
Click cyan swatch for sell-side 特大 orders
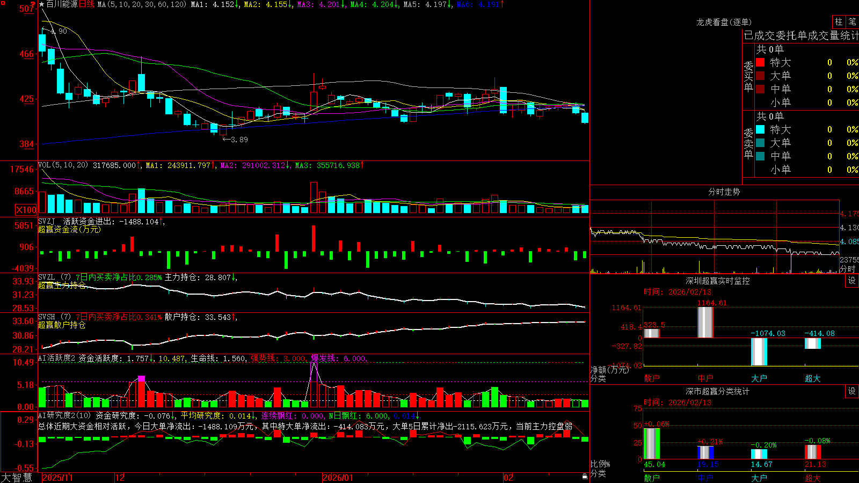[x=760, y=129]
